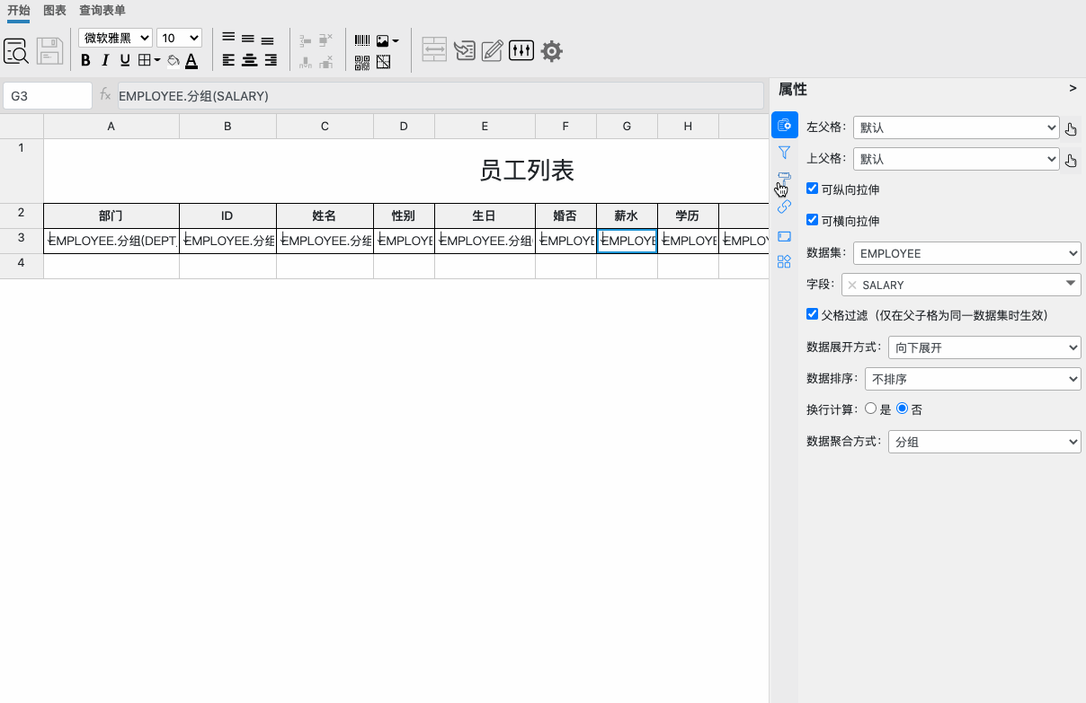This screenshot has height=703, width=1086.
Task: Select the 薪水 header cell
Action: tap(627, 215)
